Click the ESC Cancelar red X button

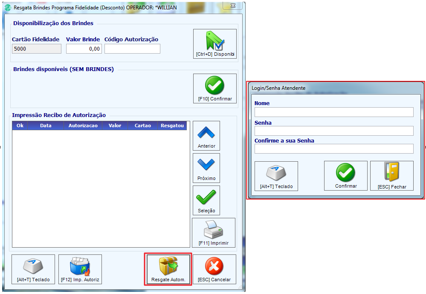[x=214, y=269]
